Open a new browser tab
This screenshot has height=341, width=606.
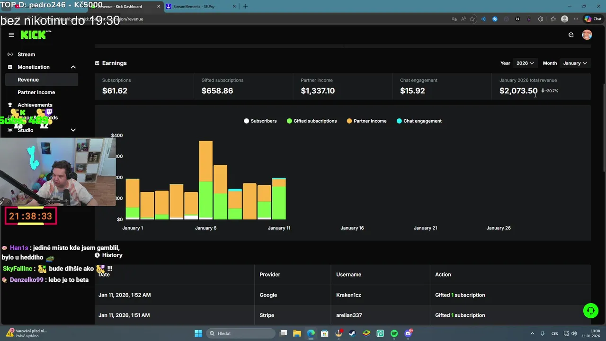(x=245, y=6)
